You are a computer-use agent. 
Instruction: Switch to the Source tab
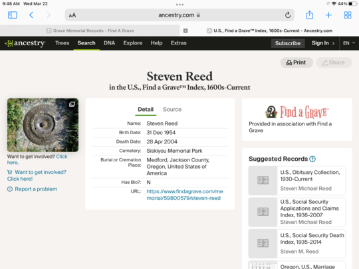[172, 110]
